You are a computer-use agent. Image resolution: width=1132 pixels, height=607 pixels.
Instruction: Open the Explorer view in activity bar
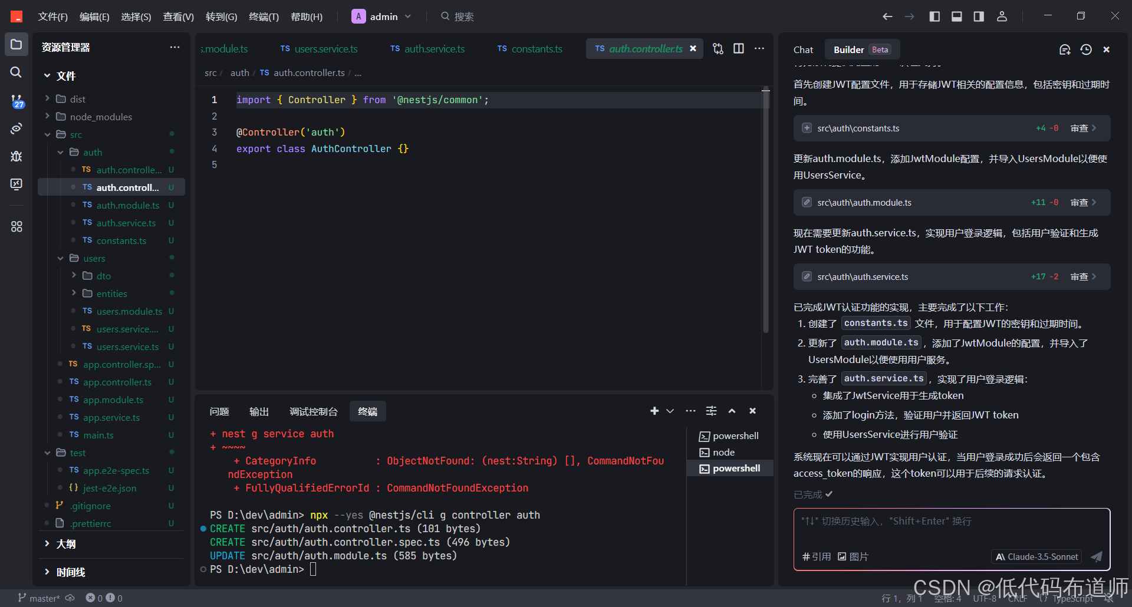tap(17, 45)
